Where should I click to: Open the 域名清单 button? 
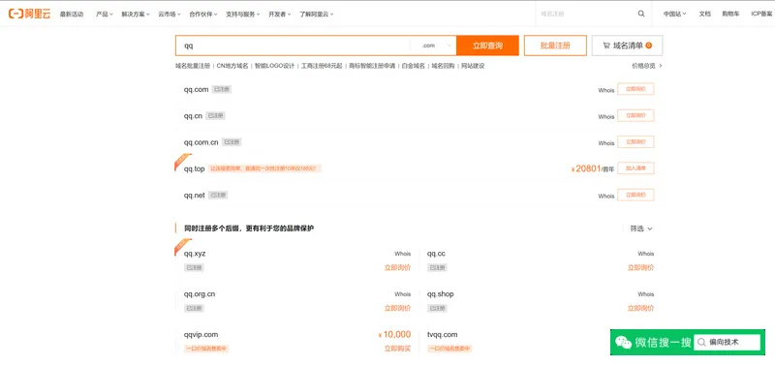click(x=627, y=46)
